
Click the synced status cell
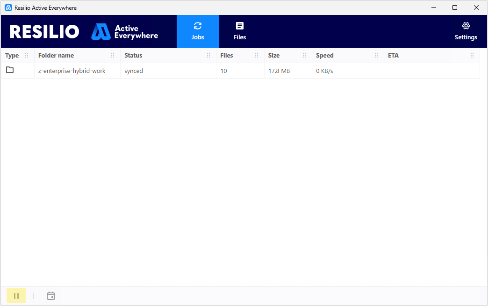click(x=134, y=71)
